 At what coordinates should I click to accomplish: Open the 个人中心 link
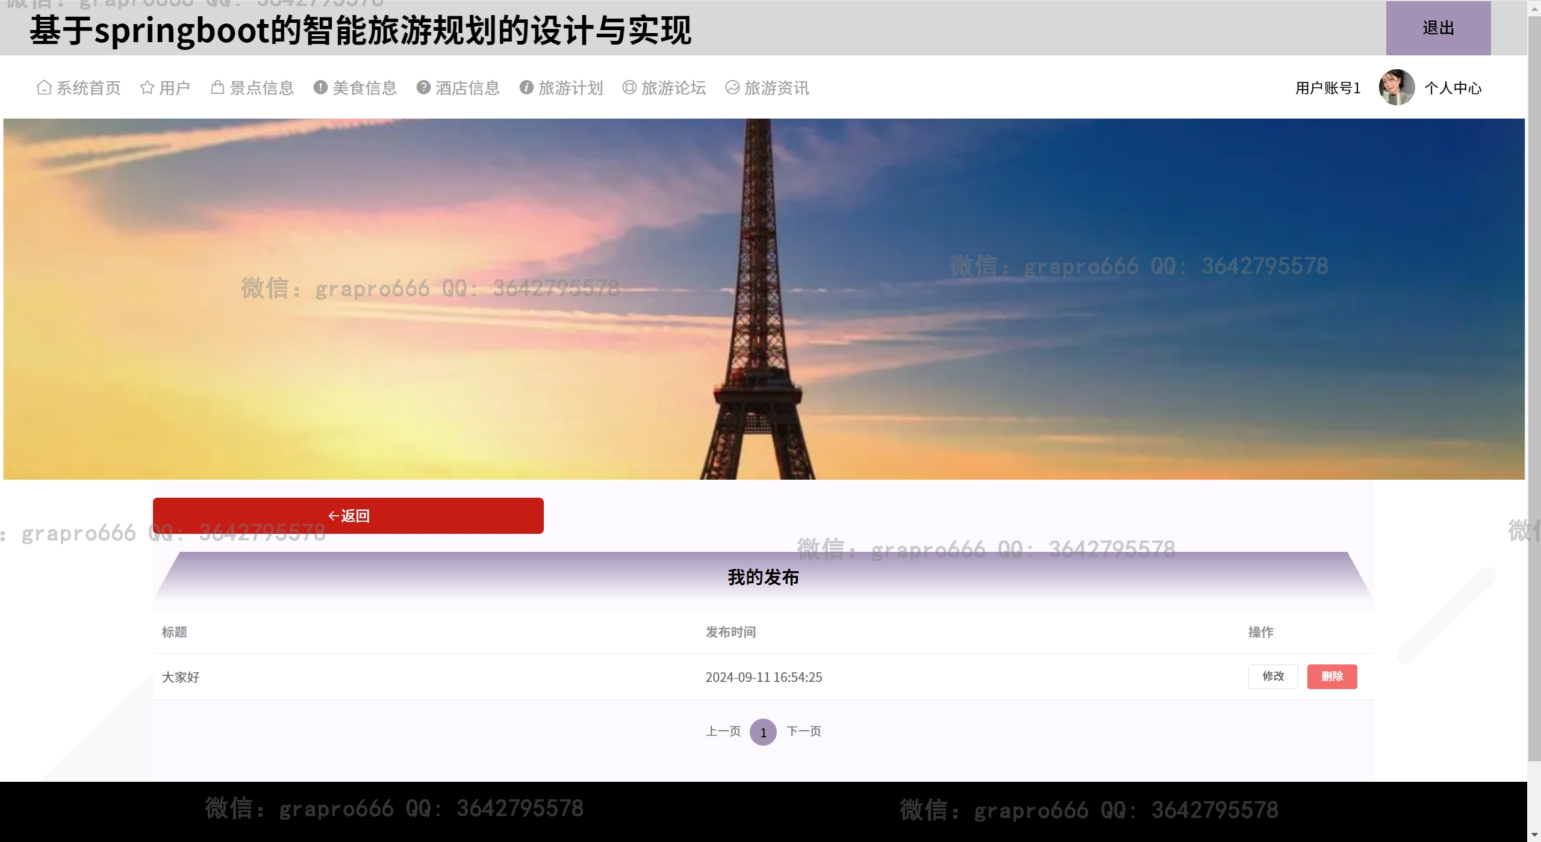[1452, 88]
